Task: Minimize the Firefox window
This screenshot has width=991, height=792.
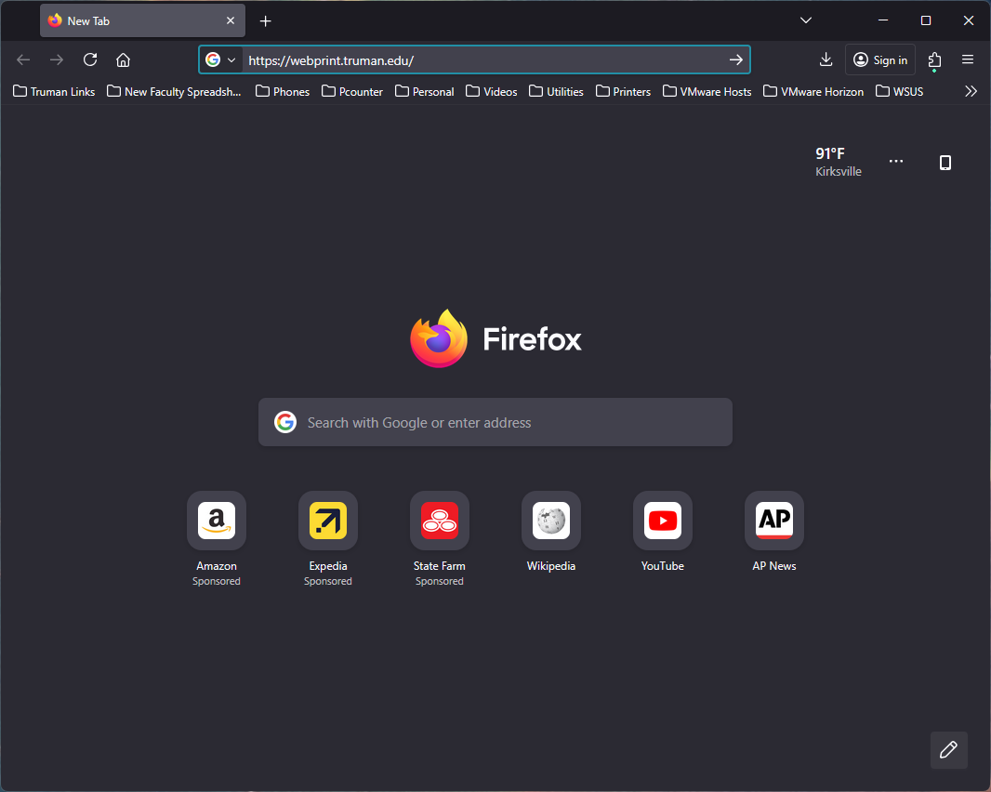Action: [x=883, y=20]
